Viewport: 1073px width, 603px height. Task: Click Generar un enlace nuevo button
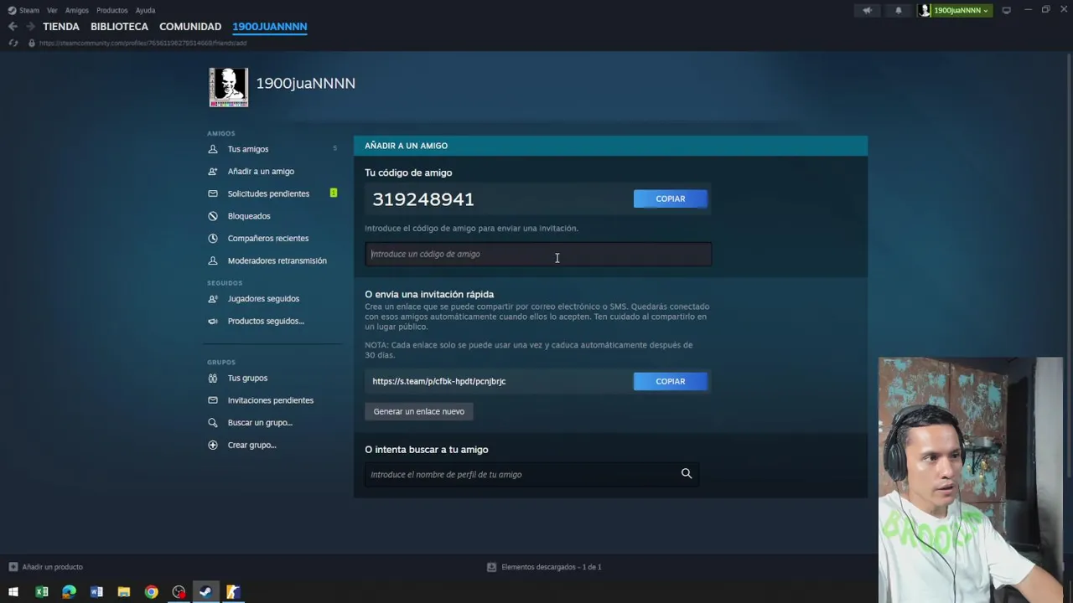pos(419,411)
